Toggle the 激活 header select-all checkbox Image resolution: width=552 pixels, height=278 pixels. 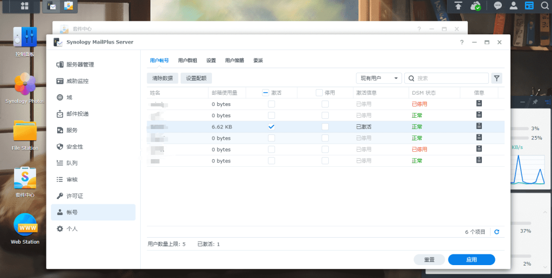(x=265, y=92)
